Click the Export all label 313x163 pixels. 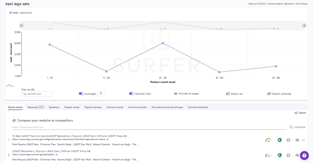pos(237,94)
